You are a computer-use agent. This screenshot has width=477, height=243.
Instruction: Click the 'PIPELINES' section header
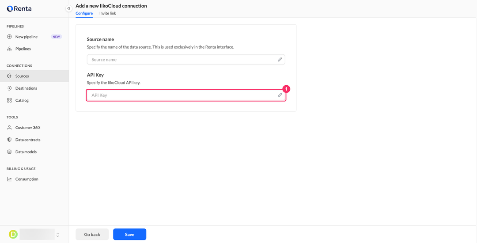(x=15, y=27)
